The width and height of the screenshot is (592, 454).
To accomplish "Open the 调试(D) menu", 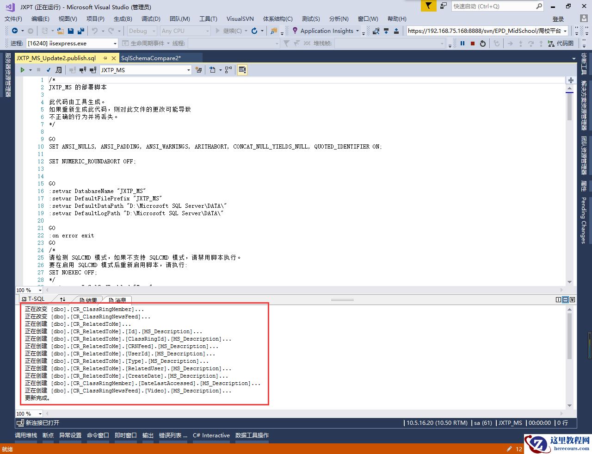I will click(x=151, y=19).
